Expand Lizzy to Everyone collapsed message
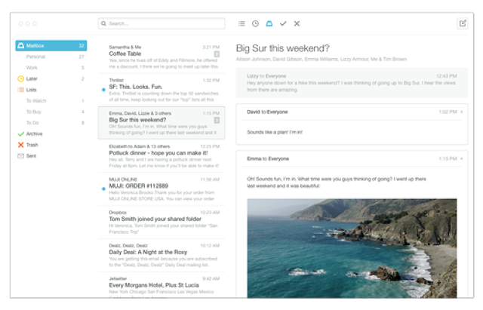The height and width of the screenshot is (310, 483). [x=352, y=83]
